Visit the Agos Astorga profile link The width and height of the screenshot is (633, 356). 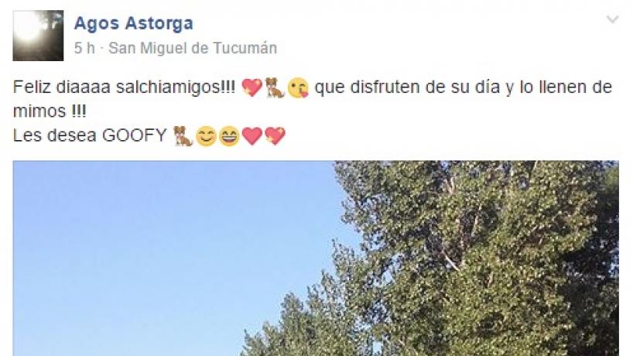tap(134, 23)
